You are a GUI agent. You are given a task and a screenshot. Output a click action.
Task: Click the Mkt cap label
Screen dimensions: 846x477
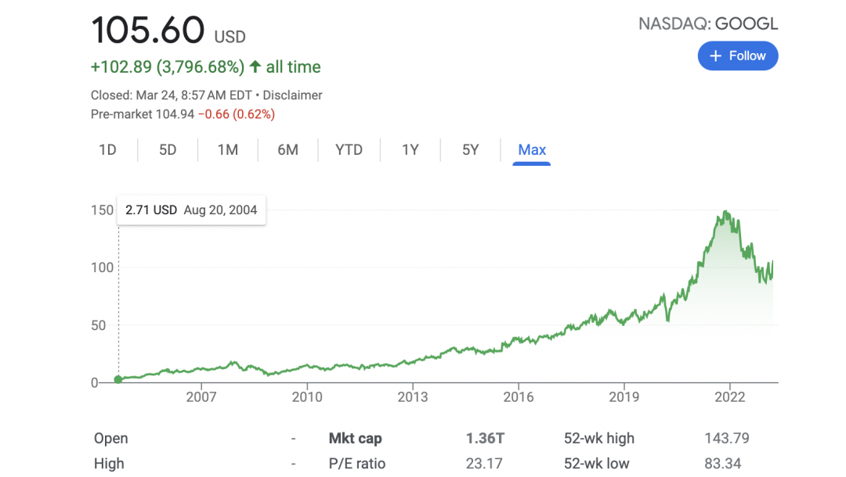tap(355, 439)
